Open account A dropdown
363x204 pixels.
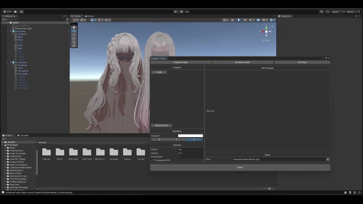7,11
